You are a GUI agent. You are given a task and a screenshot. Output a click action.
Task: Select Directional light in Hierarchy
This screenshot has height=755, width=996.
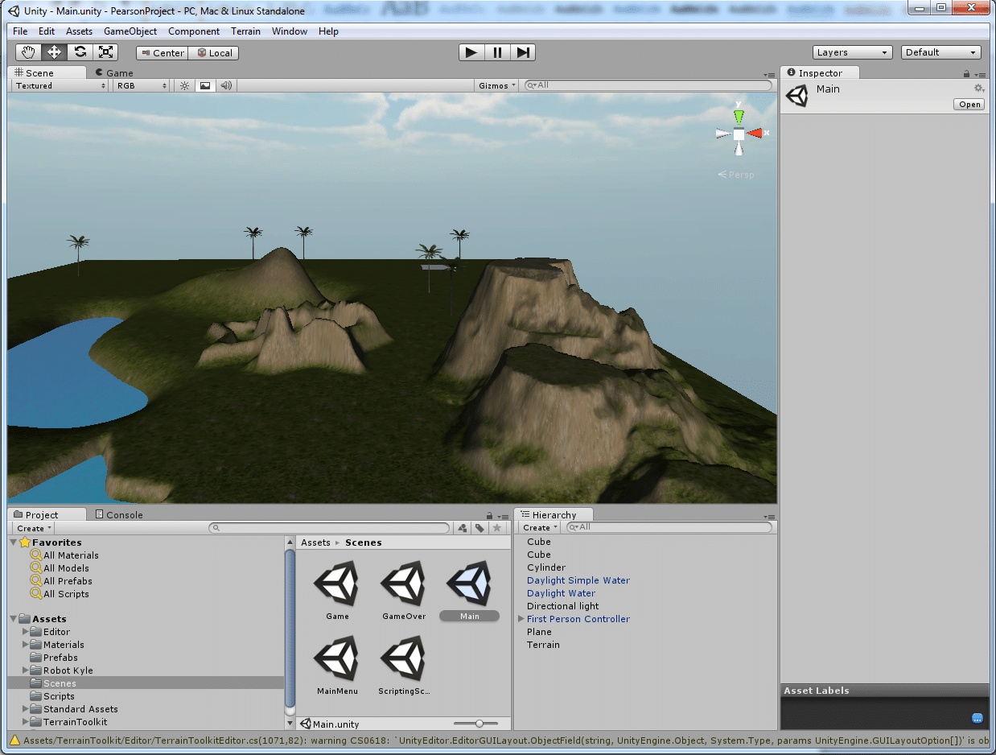coord(563,606)
